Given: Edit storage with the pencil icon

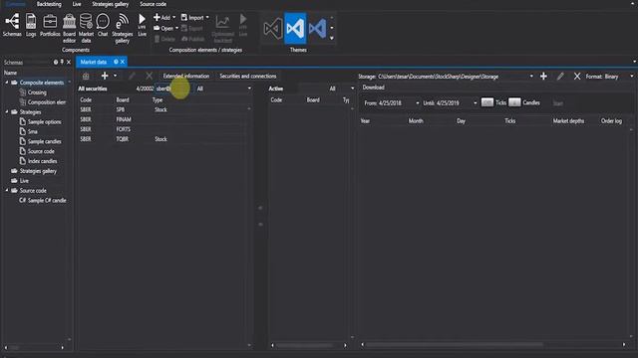Looking at the screenshot, I should pos(560,76).
